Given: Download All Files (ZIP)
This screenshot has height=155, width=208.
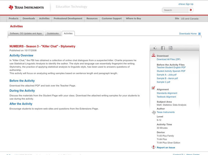Looking at the screenshot, I should click(x=168, y=59).
